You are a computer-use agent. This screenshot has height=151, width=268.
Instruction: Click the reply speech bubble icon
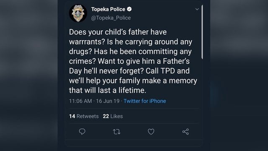point(82,131)
